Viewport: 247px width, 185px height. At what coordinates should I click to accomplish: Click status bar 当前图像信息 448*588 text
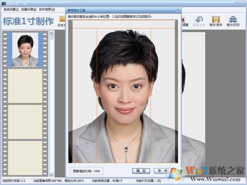pos(58,181)
